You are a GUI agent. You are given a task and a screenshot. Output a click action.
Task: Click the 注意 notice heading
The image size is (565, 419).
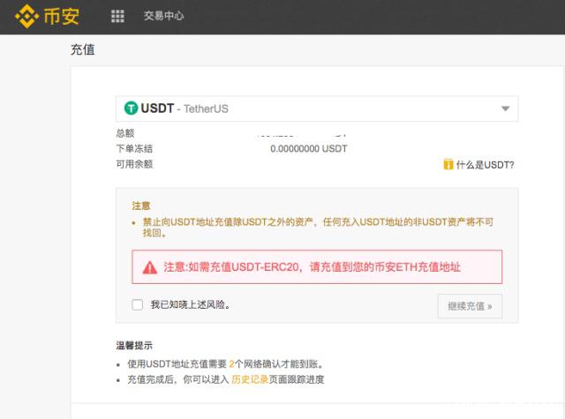click(x=141, y=206)
